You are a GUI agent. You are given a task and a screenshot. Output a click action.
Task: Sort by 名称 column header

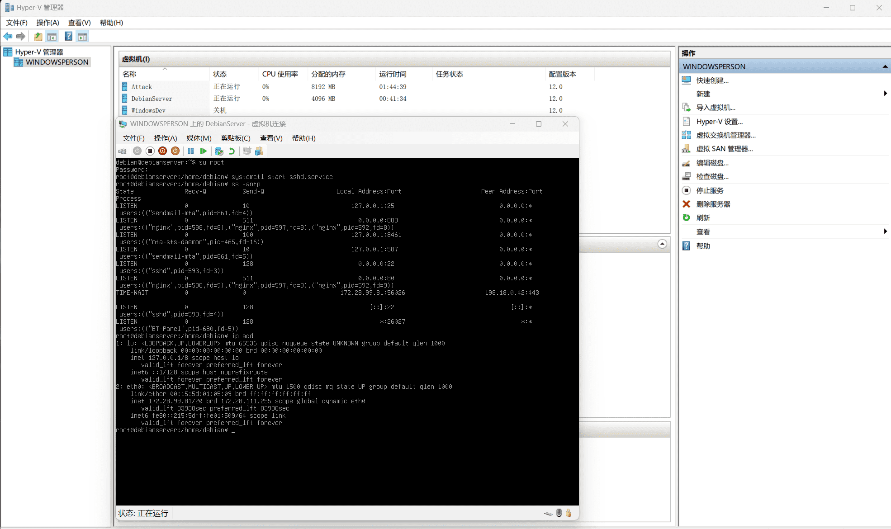[165, 74]
